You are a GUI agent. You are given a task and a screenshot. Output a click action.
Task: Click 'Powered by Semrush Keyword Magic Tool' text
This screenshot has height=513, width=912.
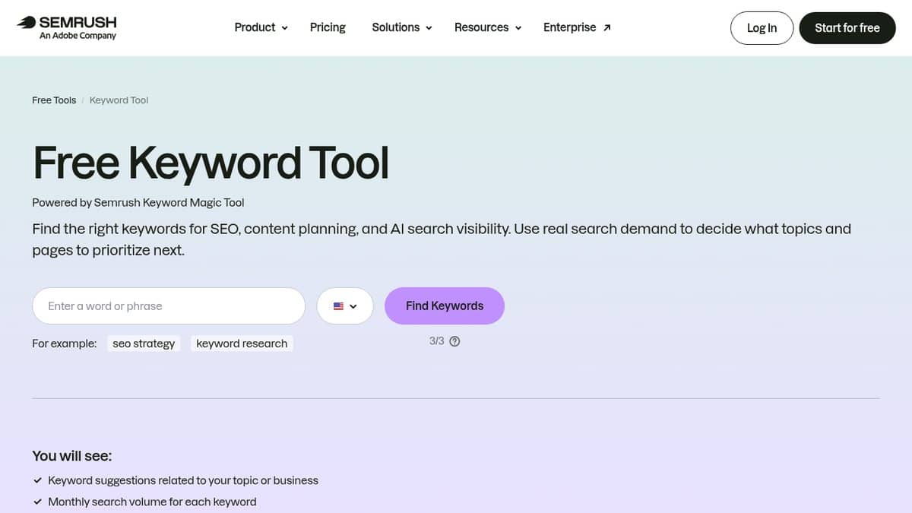click(138, 203)
